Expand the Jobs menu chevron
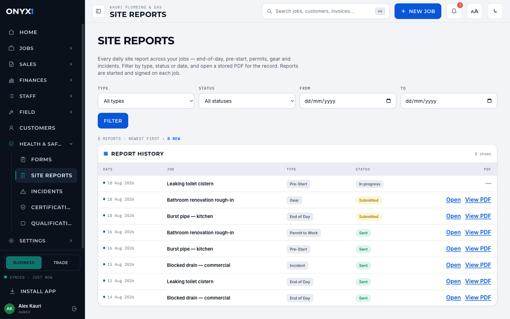This screenshot has width=510, height=319. pyautogui.click(x=71, y=48)
